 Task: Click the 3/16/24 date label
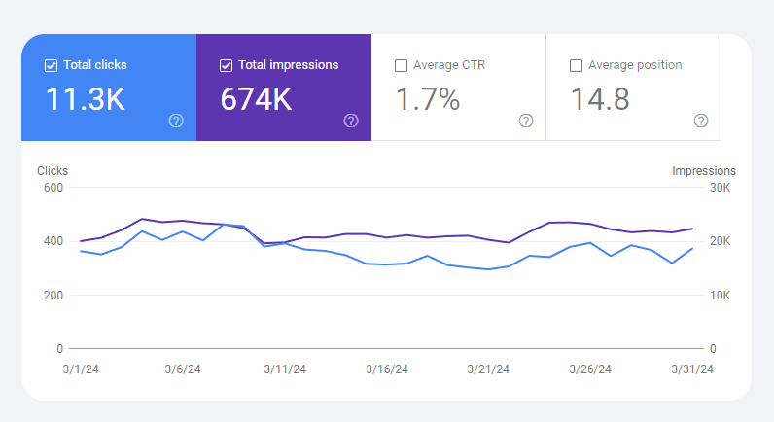point(387,369)
